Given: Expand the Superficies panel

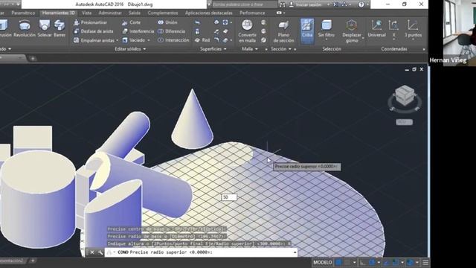Looking at the screenshot, I should click(x=213, y=49).
